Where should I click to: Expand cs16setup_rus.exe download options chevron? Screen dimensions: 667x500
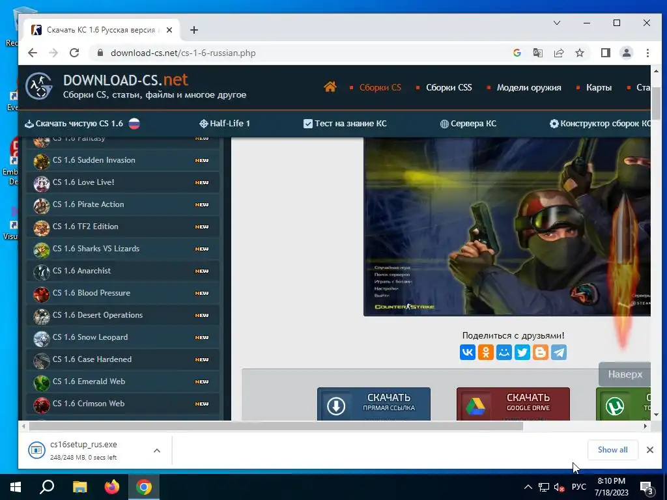157,451
